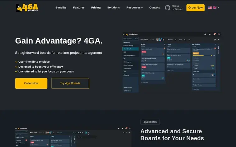The image size is (236, 147).
Task: Click Order Now in the header
Action: coord(195,8)
